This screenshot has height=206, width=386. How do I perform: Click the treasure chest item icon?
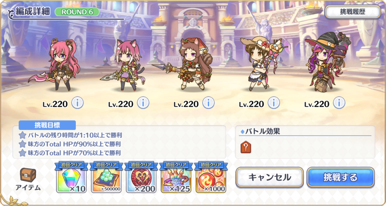28,175
